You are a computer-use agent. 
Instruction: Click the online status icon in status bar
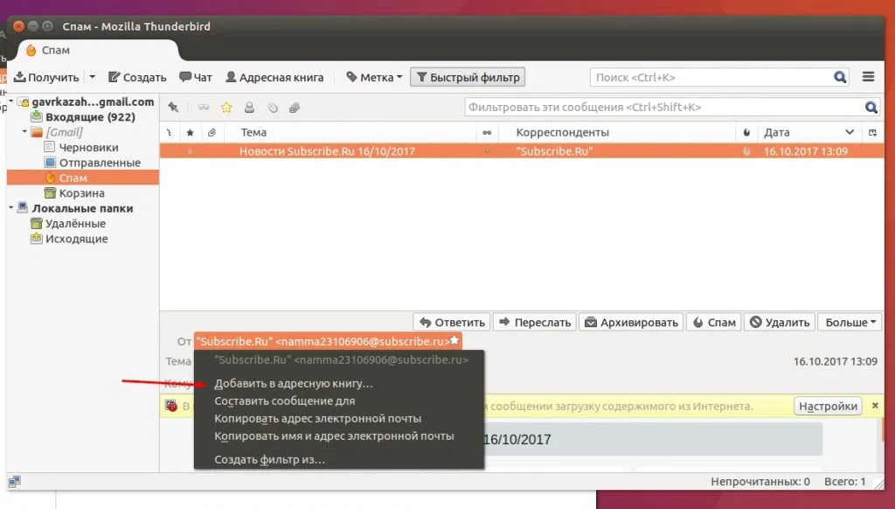tap(14, 482)
